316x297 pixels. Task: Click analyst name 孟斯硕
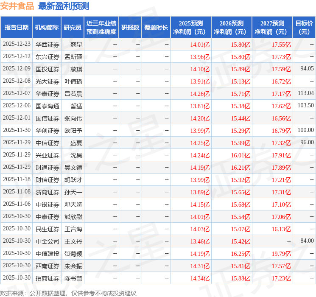click(x=73, y=56)
